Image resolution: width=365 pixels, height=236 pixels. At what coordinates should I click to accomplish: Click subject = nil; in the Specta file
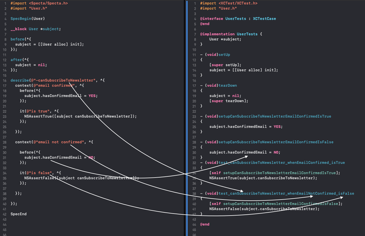(x=31, y=65)
